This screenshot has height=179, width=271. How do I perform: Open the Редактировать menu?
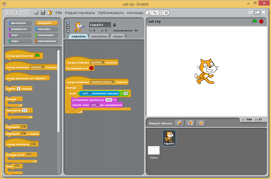[x=80, y=13]
